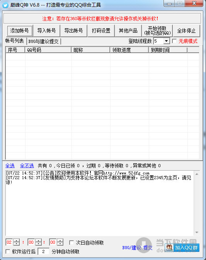Click the 公告 log line with 52dfg.com

point(78,173)
